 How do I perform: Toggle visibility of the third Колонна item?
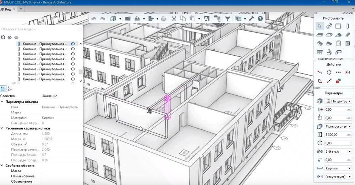(73, 54)
